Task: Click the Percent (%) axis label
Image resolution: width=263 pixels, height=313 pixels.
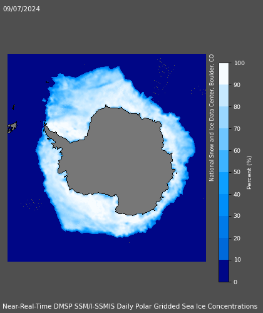Action: tap(249, 173)
